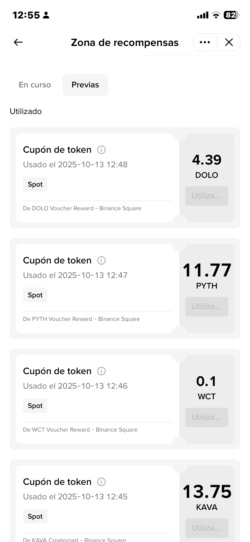The image size is (250, 542).
Task: Tap the battery indicator in status bar
Action: pos(231,15)
